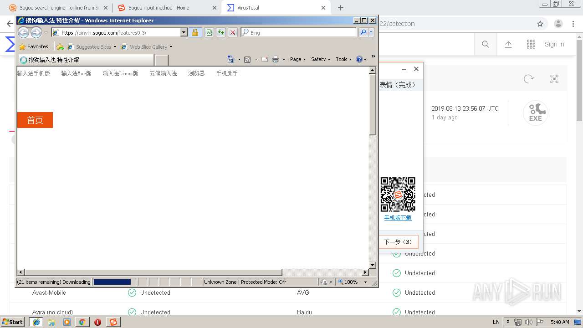Open Chrome profile avatar icon
The height and width of the screenshot is (328, 583).
558,24
